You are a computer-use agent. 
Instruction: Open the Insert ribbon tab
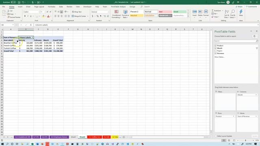[x=20, y=7]
